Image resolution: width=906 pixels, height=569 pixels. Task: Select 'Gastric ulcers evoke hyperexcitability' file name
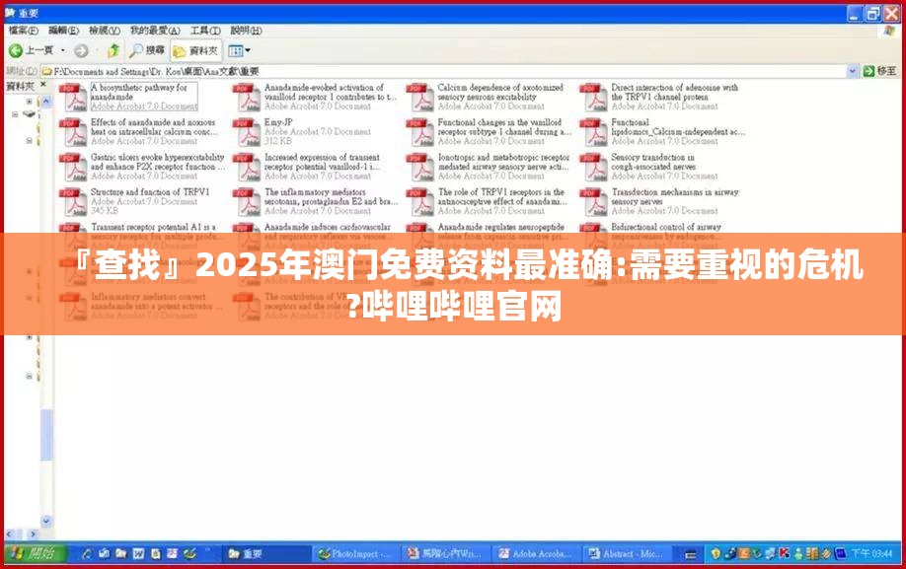[158, 162]
